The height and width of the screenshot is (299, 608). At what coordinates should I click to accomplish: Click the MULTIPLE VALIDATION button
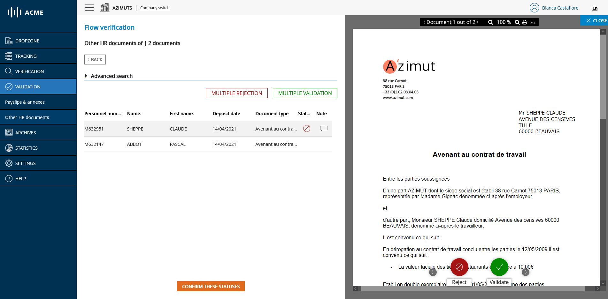[x=305, y=93]
